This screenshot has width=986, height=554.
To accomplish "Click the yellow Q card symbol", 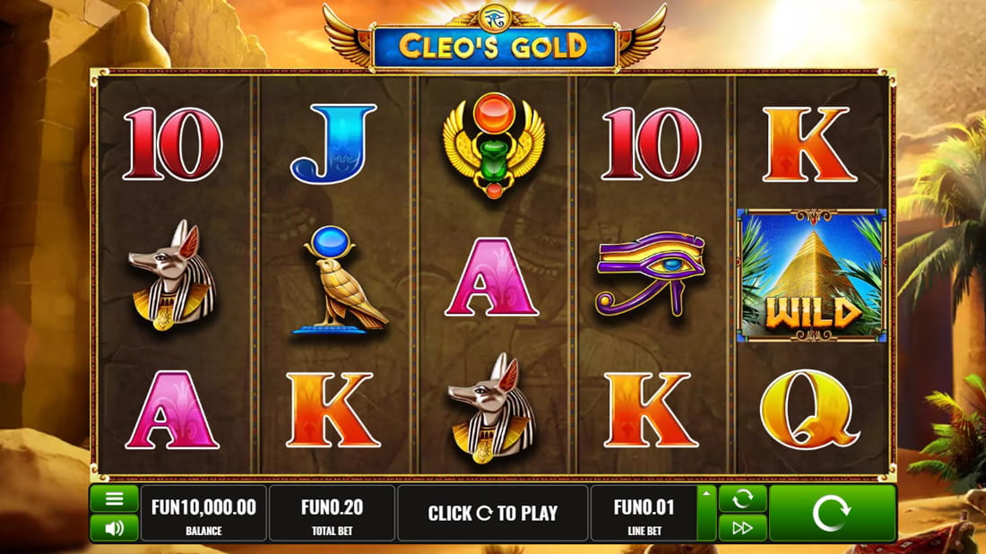I will coord(809,410).
